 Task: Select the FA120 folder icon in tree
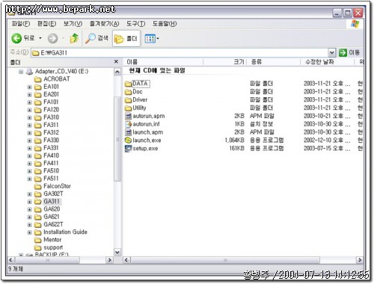(37, 110)
